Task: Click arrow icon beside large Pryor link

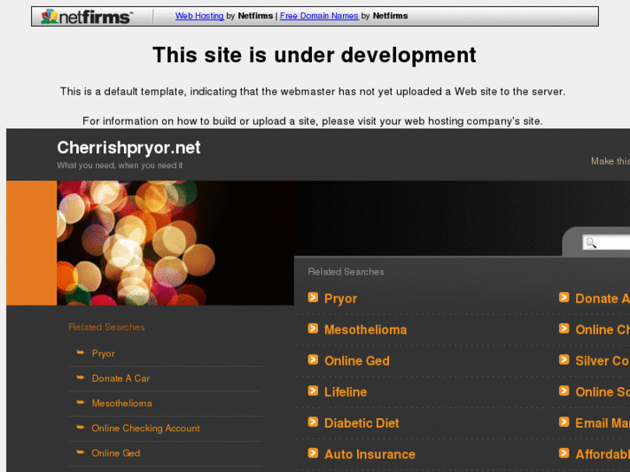Action: (x=313, y=297)
